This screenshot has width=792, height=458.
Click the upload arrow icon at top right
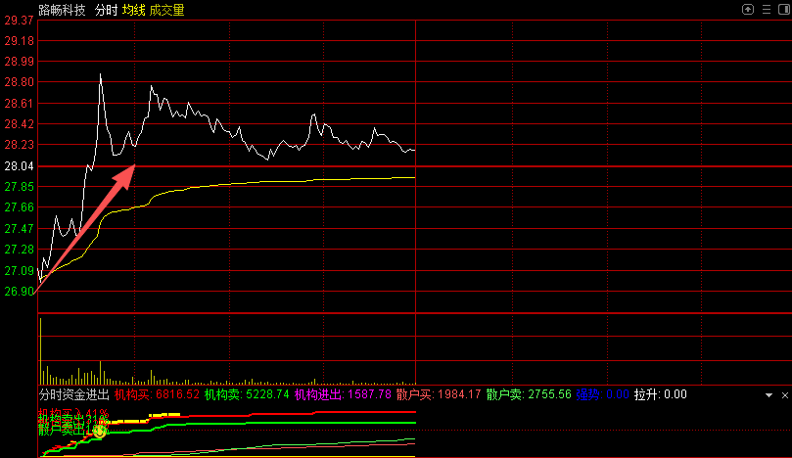(x=748, y=10)
